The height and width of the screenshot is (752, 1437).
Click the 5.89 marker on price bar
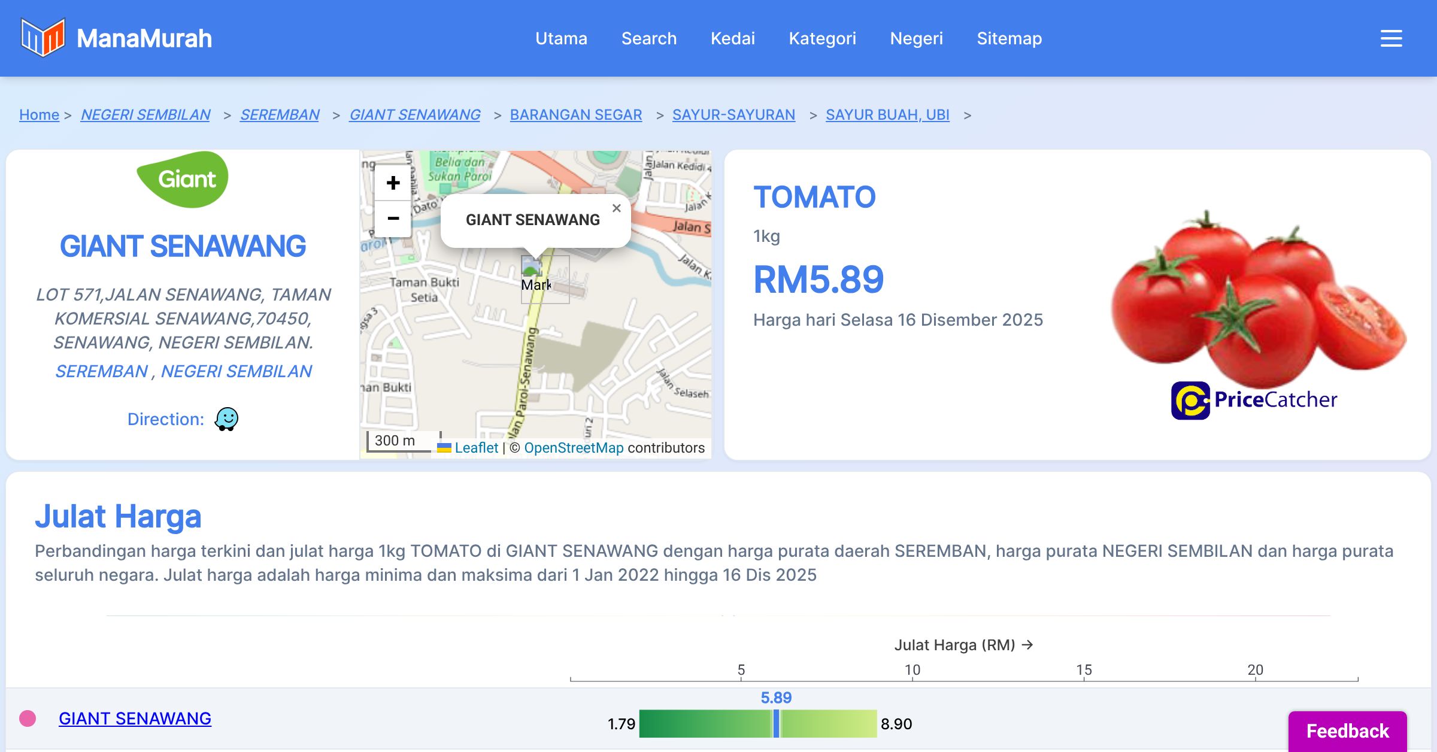[776, 723]
